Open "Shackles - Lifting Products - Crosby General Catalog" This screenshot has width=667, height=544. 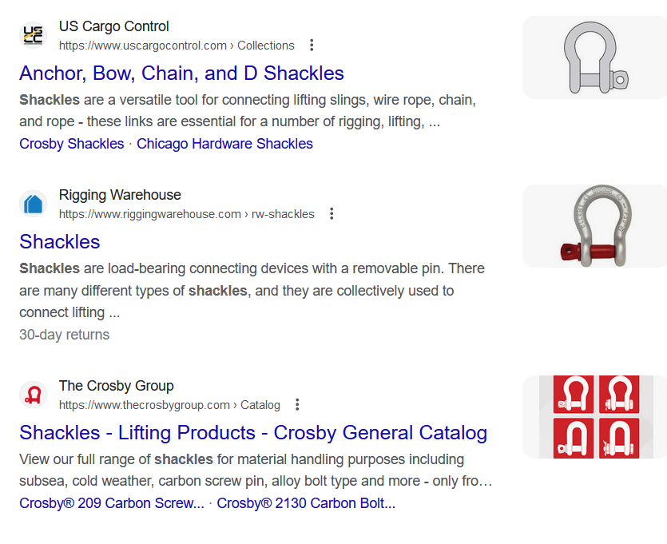[253, 433]
